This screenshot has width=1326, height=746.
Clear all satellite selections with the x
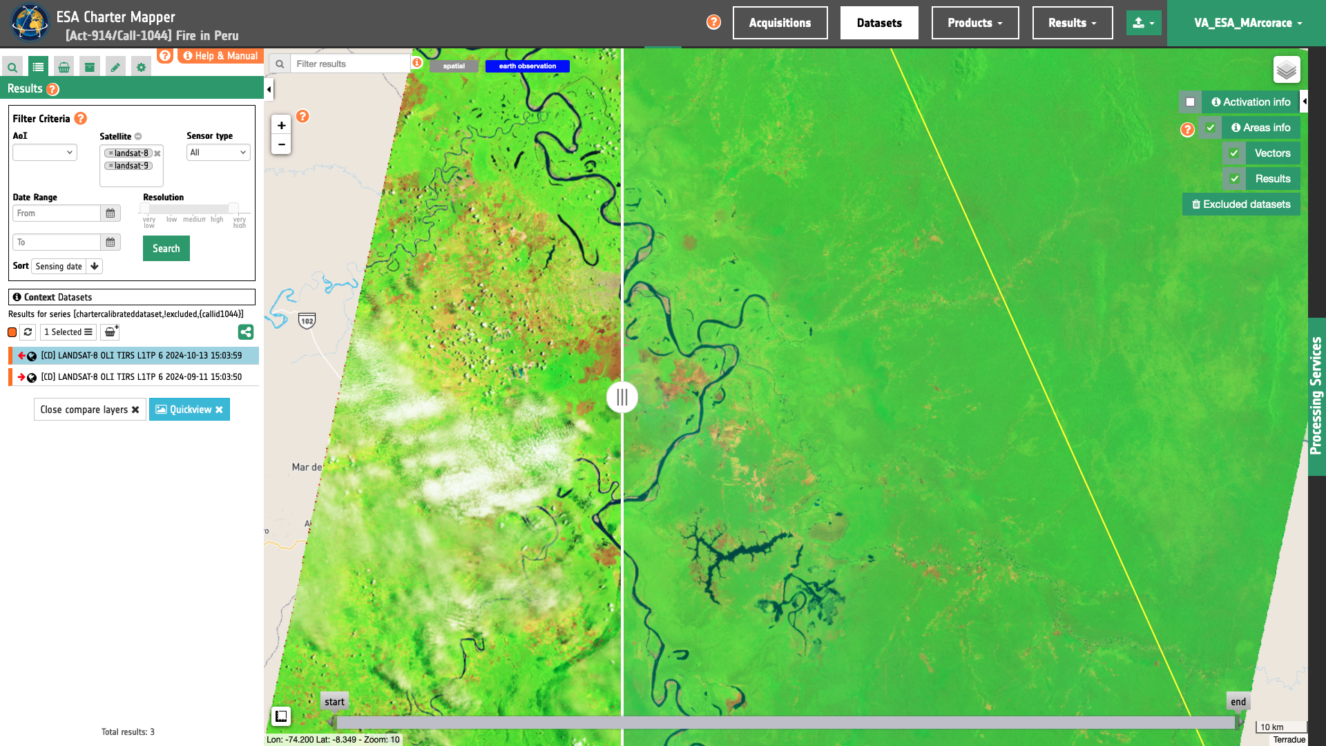(157, 153)
